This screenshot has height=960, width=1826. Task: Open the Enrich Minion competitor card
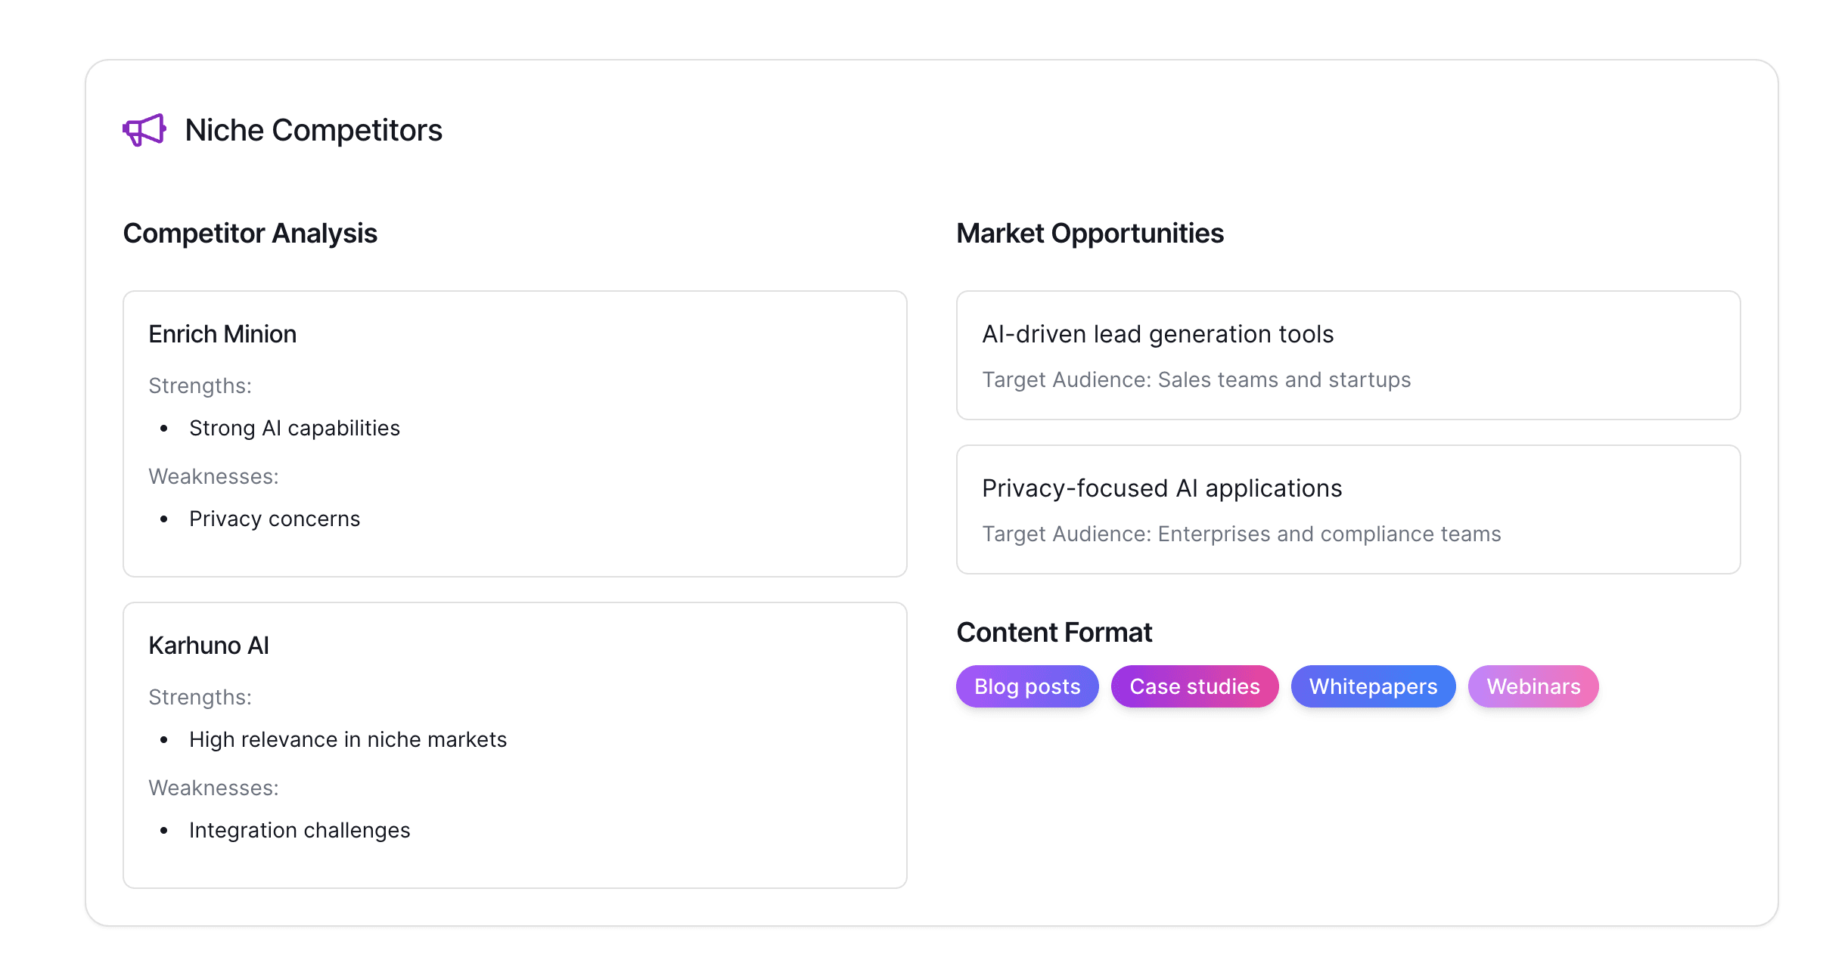(x=514, y=433)
